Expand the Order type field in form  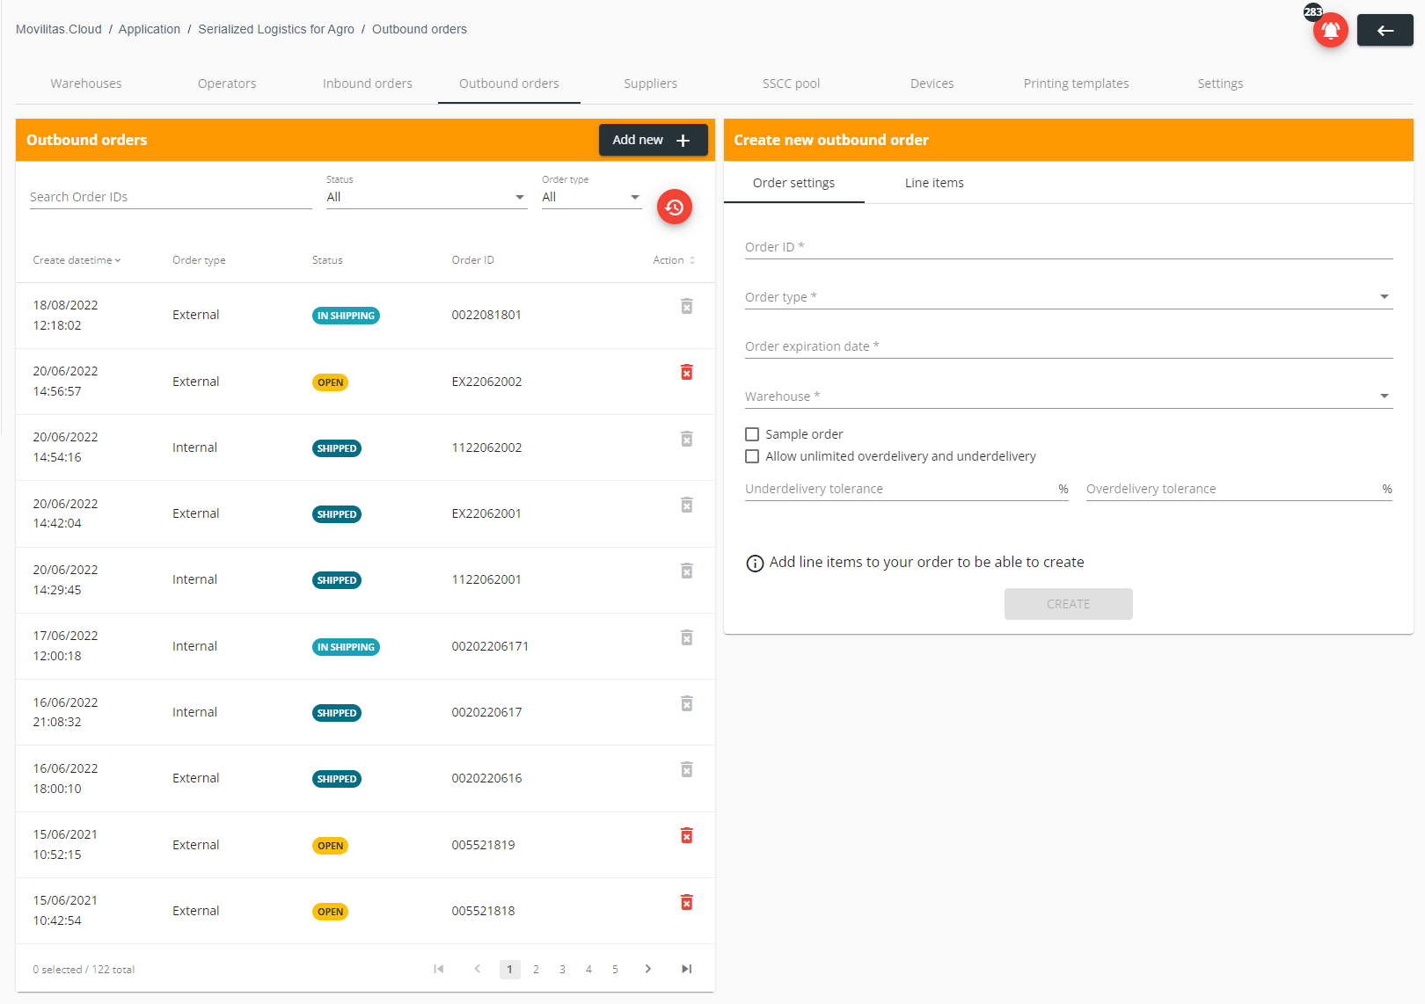1069,297
